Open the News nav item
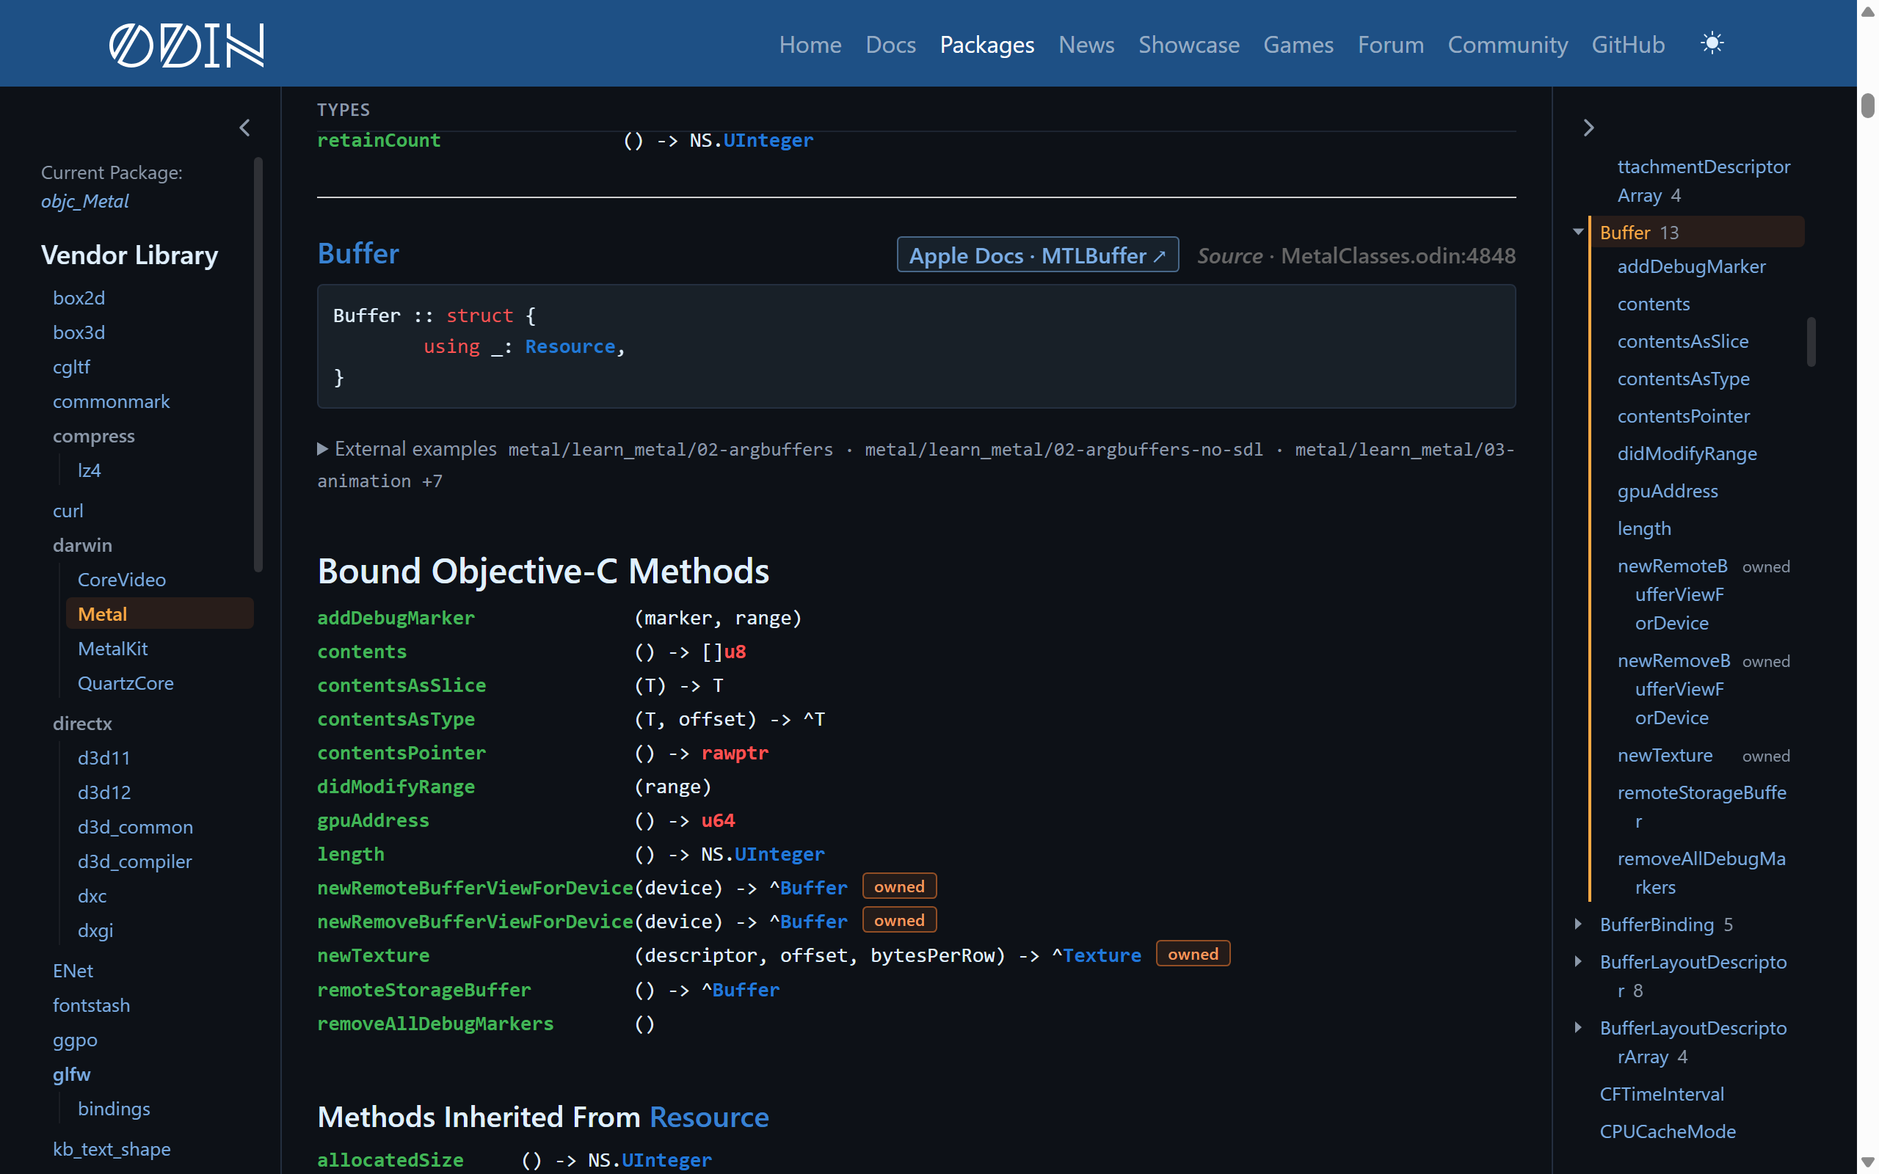 click(1086, 44)
